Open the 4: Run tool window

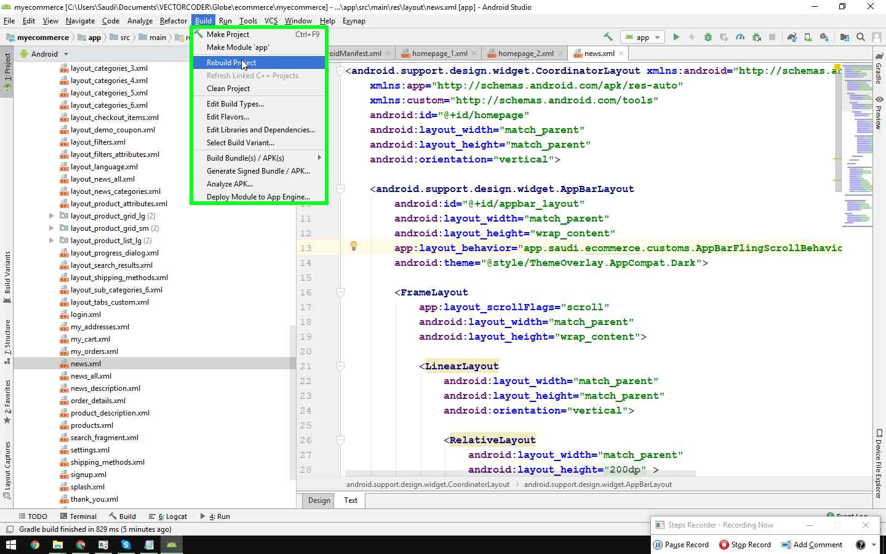point(215,516)
